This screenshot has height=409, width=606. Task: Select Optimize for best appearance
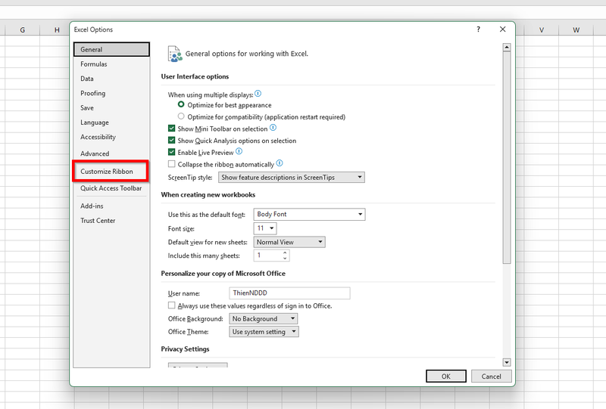(x=181, y=104)
